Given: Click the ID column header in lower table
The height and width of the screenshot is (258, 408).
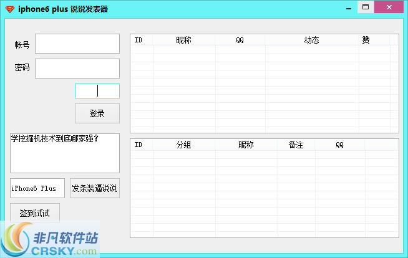Looking at the screenshot, I should click(142, 145).
